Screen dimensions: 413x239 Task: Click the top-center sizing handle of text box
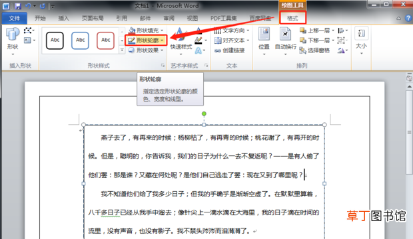204,125
